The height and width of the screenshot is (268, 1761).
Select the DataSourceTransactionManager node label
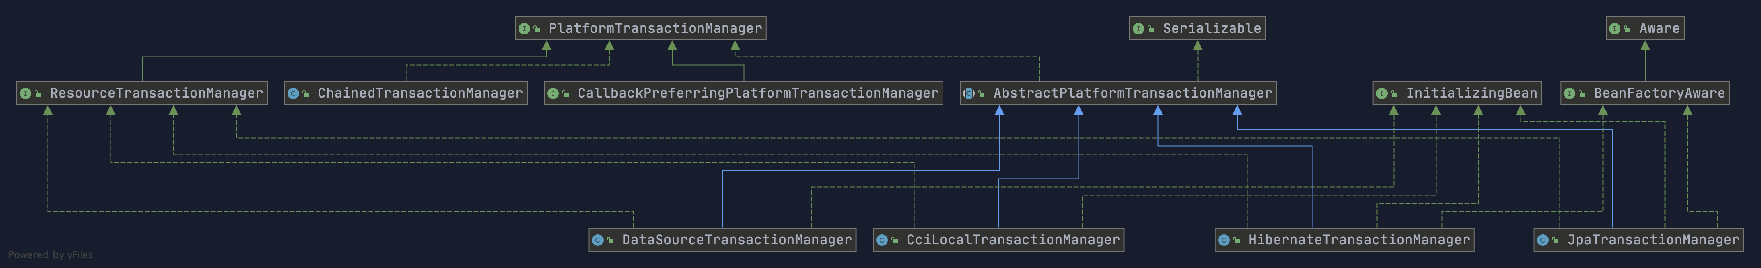coord(736,240)
